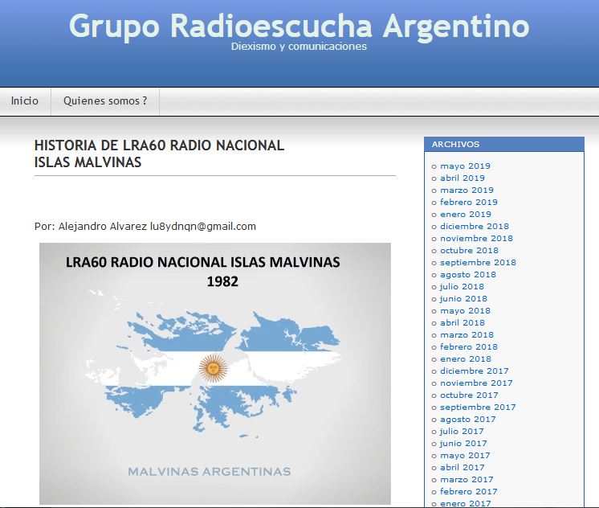Open the septiembre 2018 archive
The image size is (599, 508).
click(x=478, y=262)
